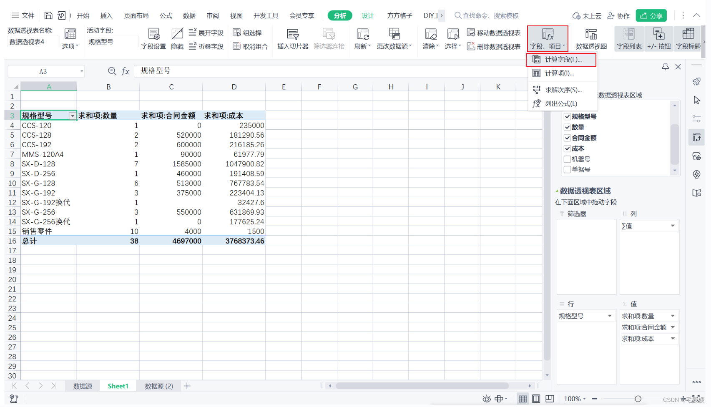
Task: Open the name box dropdown arrow
Action: [x=82, y=71]
